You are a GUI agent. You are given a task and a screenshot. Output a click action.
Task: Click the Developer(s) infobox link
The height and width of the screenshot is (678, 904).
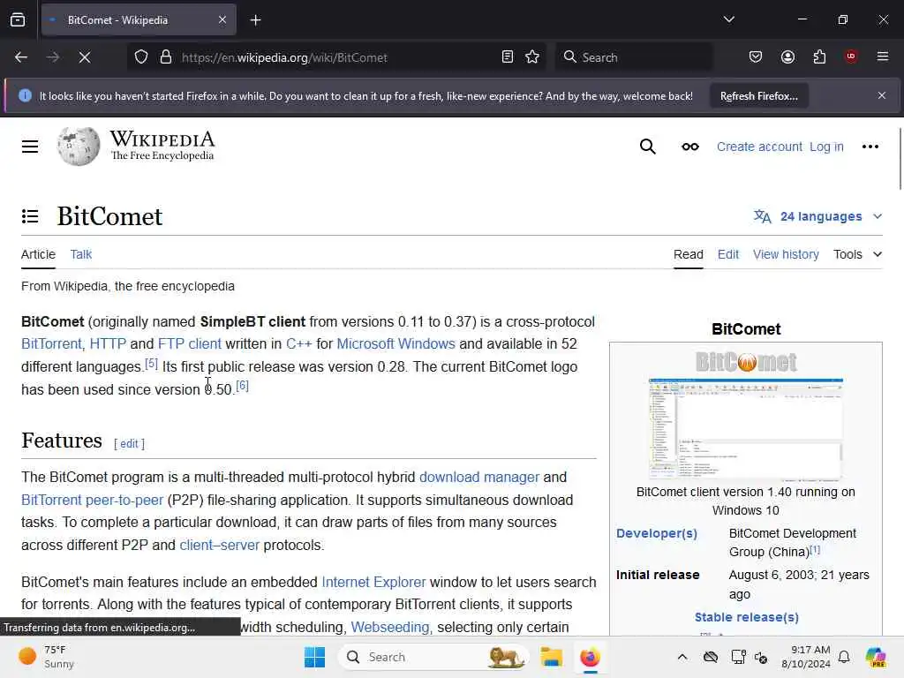(x=657, y=533)
